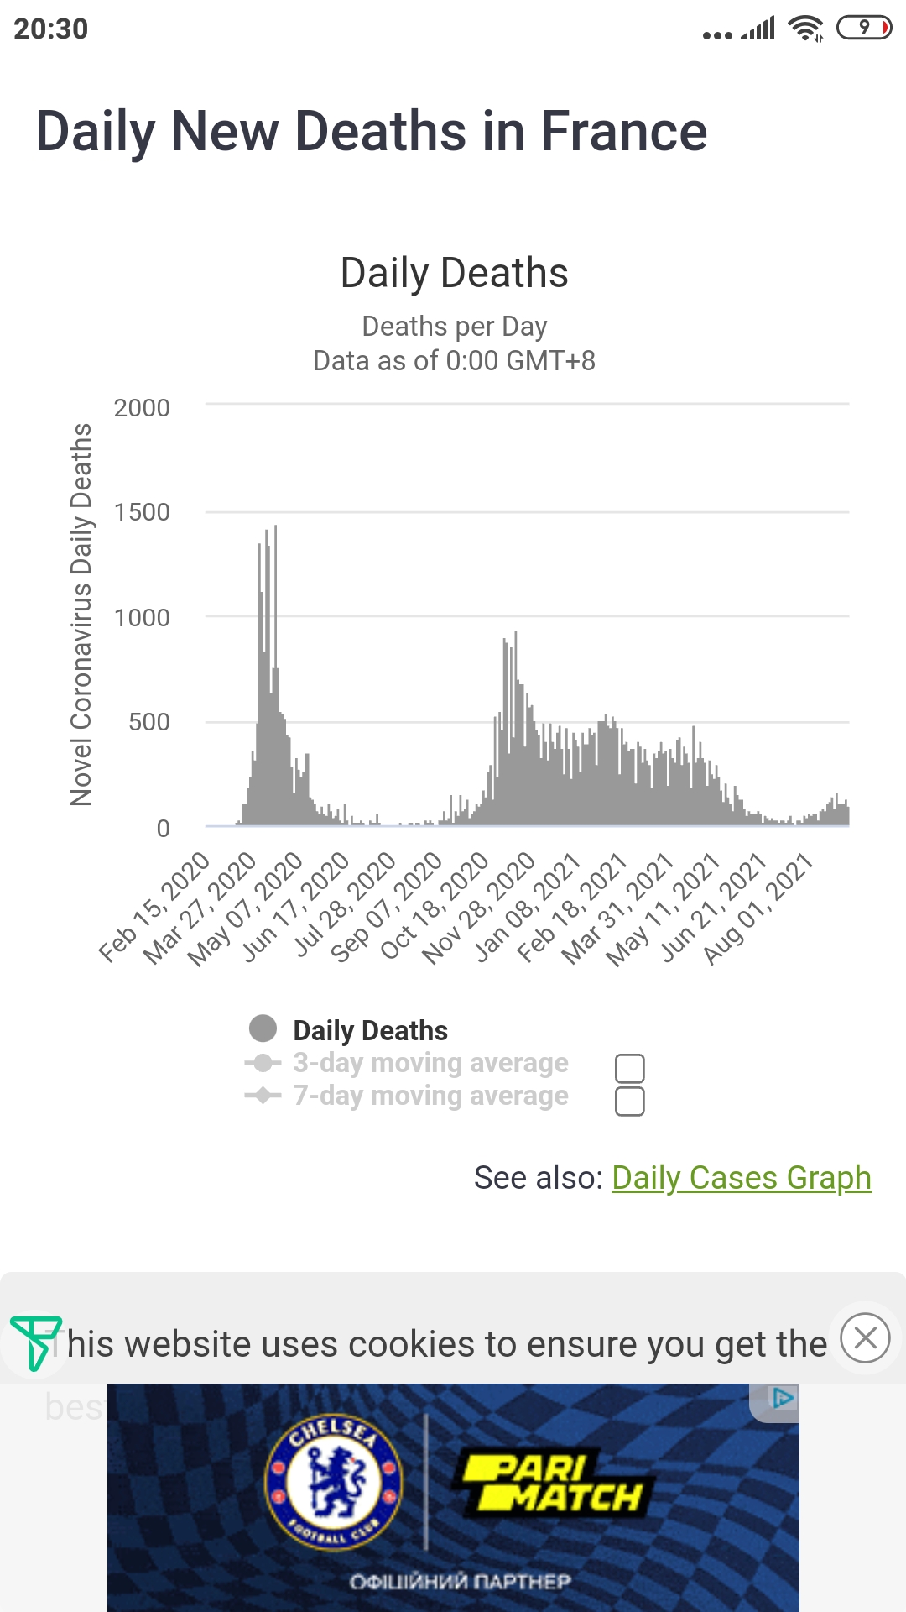
Task: Enable the 3-day moving average checkbox
Action: (630, 1069)
